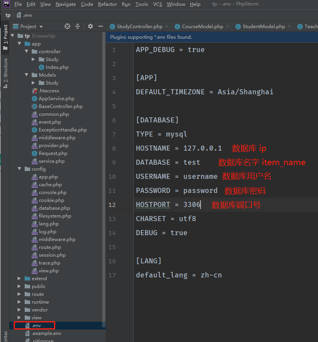This screenshot has width=318, height=342.
Task: Close the CourseModel.php tab
Action: pyautogui.click(x=228, y=26)
